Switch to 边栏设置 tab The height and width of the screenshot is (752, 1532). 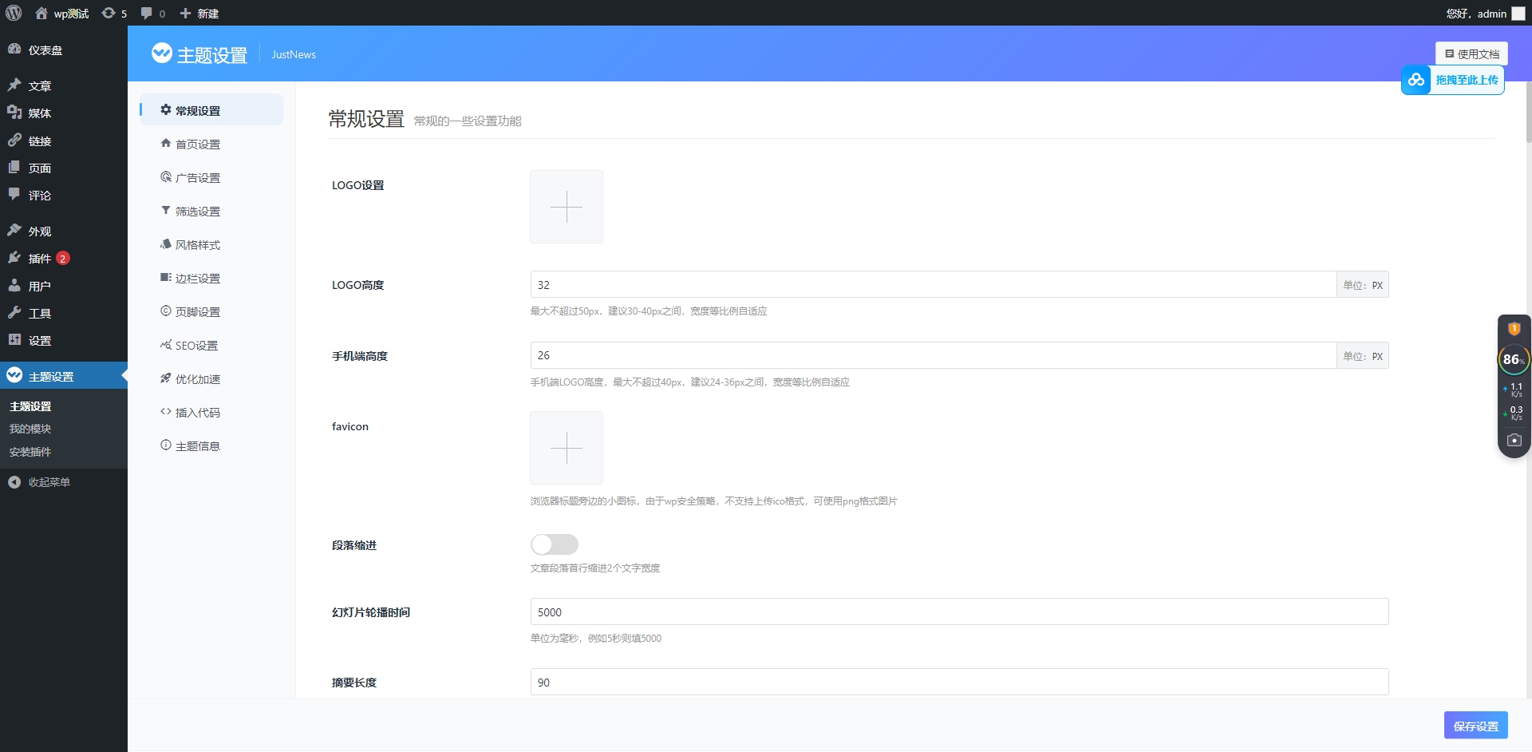pos(211,278)
